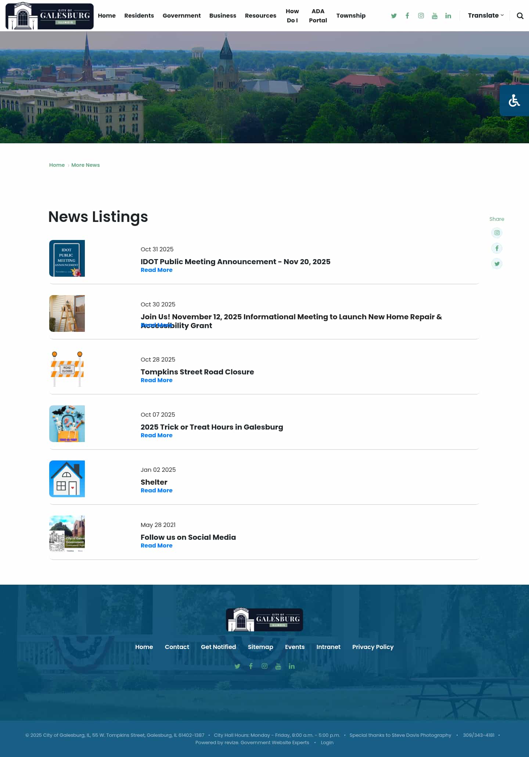Click footer Contact link
529x757 pixels.
point(177,647)
